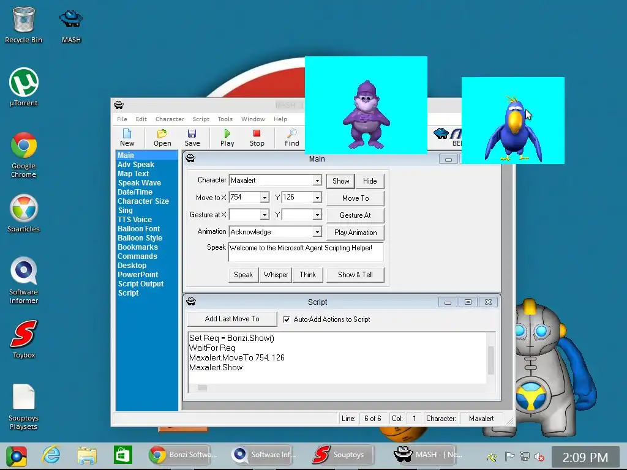Create a new script with New
The image size is (627, 470).
tap(127, 138)
